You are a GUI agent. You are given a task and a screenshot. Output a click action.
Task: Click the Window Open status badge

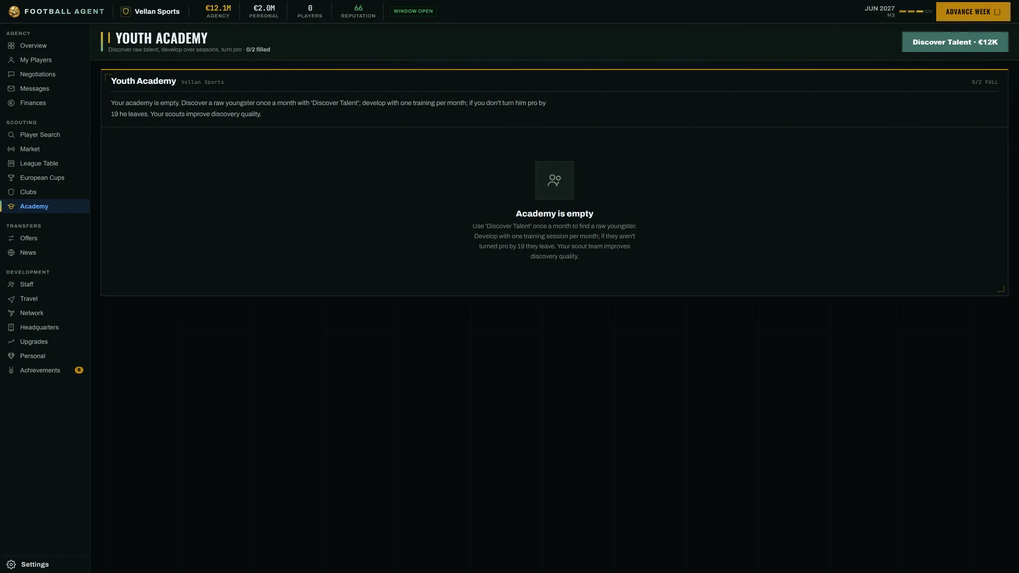tap(413, 11)
